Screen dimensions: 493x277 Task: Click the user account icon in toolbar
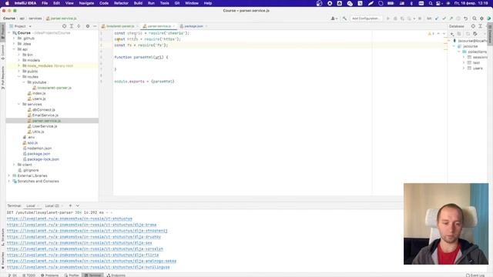[334, 18]
